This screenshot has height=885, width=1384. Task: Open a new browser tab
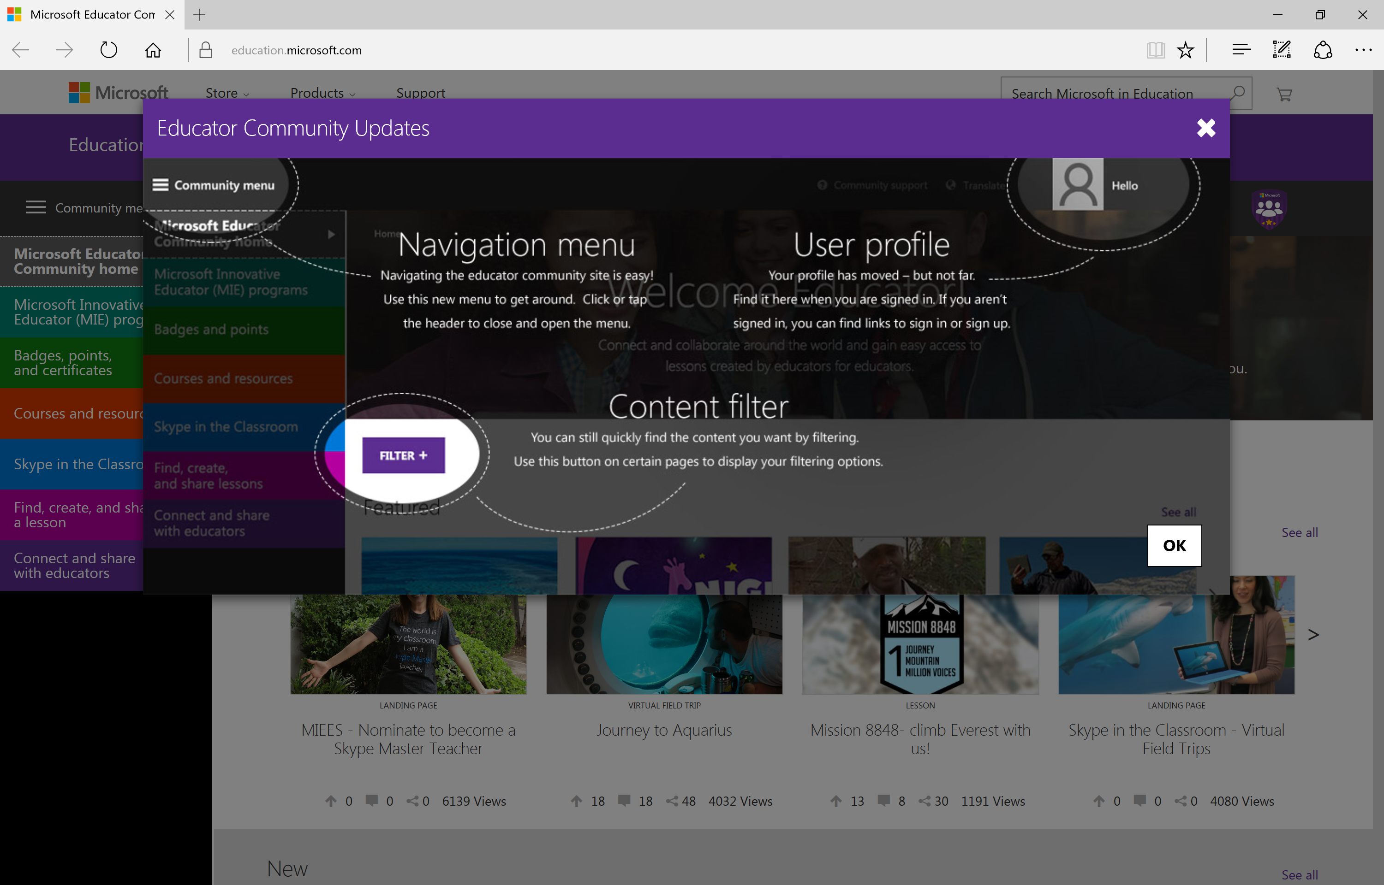199,15
